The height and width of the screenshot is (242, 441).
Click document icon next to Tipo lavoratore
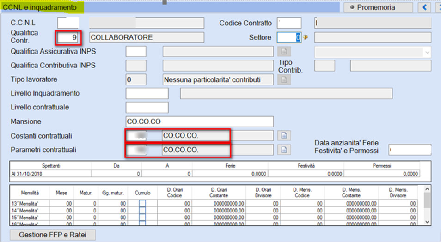(x=284, y=80)
